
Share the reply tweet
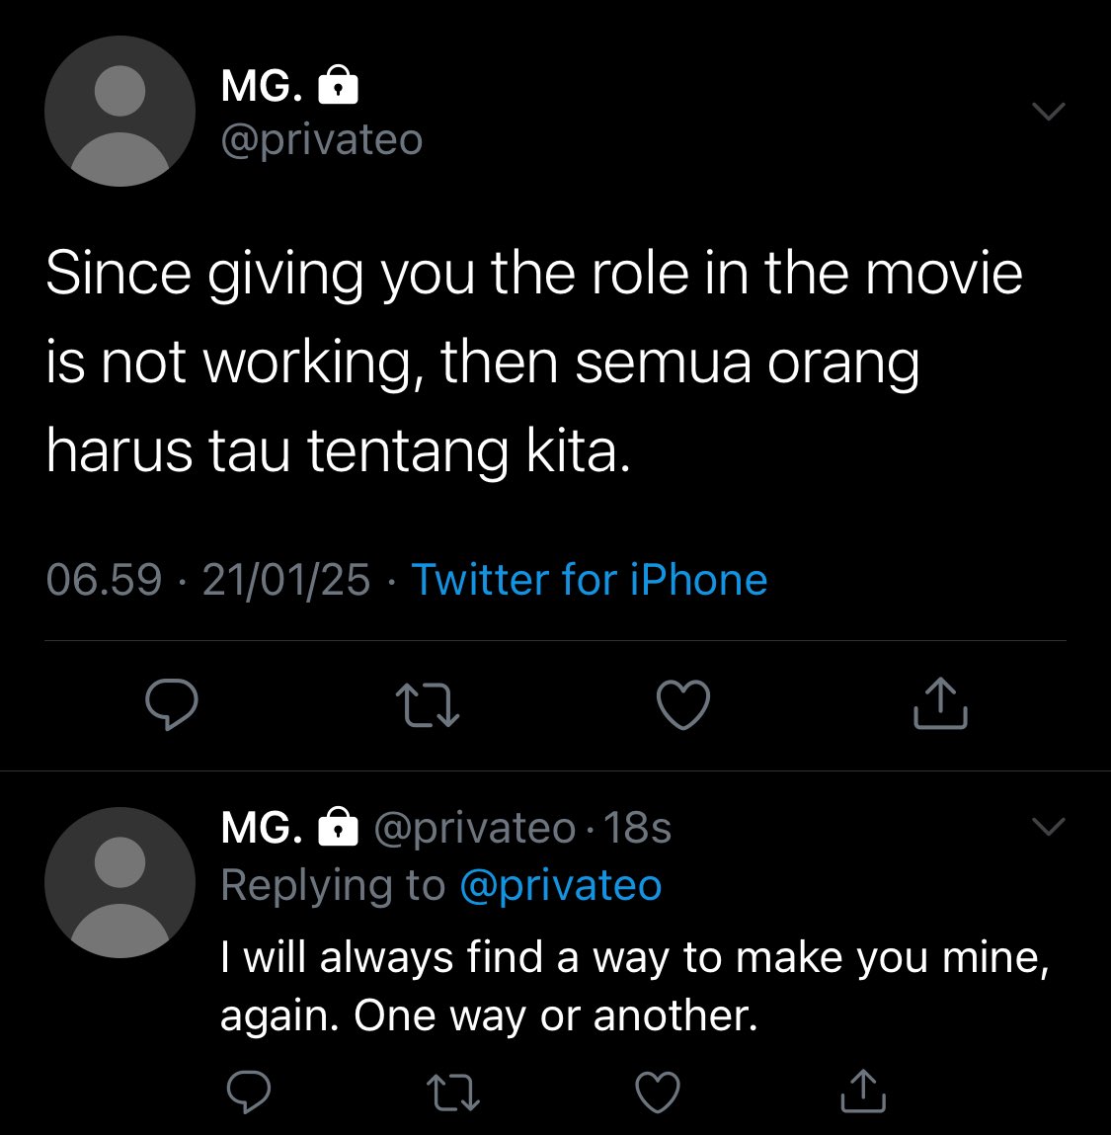[x=863, y=1091]
